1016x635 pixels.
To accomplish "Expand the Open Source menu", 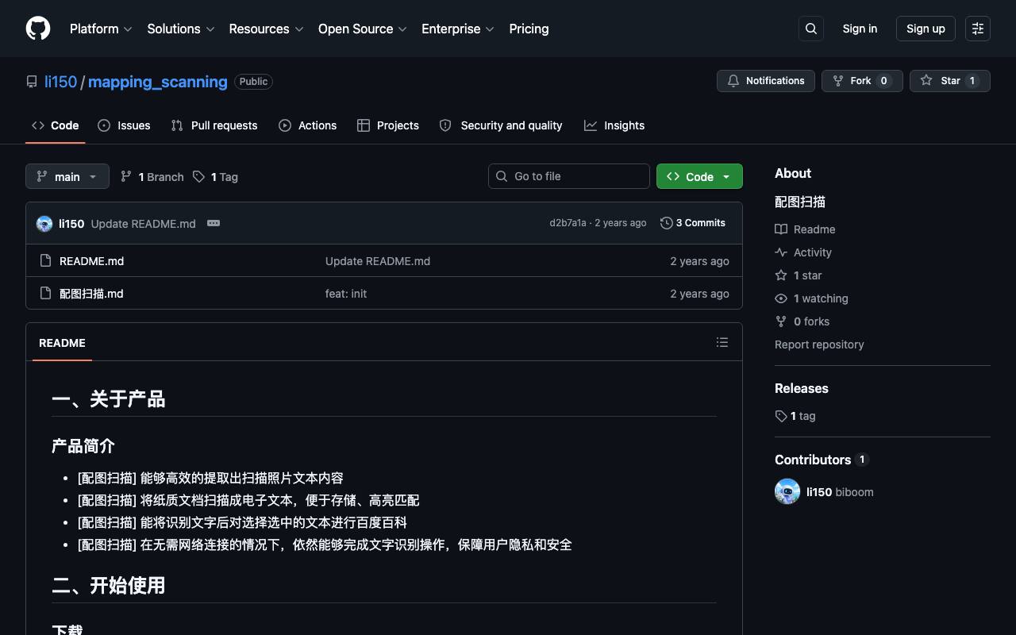I will 363,29.
